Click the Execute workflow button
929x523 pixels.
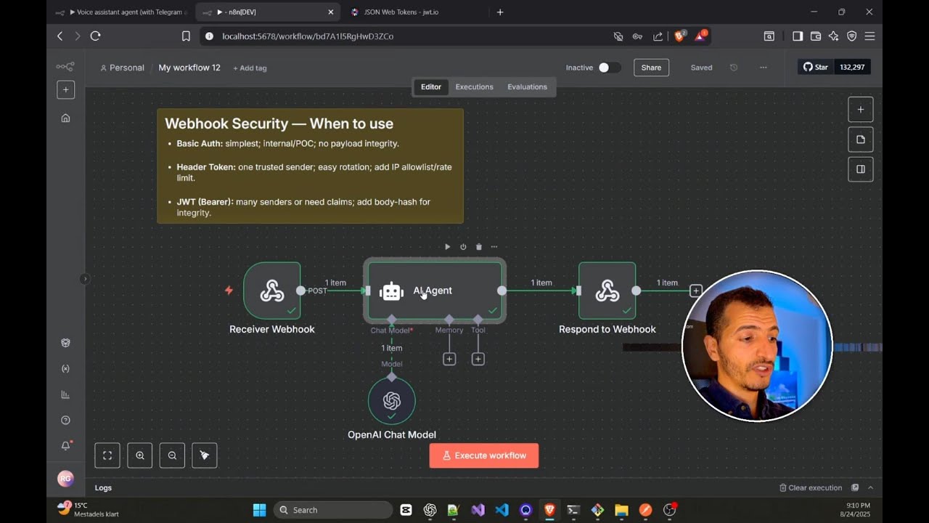coord(484,455)
